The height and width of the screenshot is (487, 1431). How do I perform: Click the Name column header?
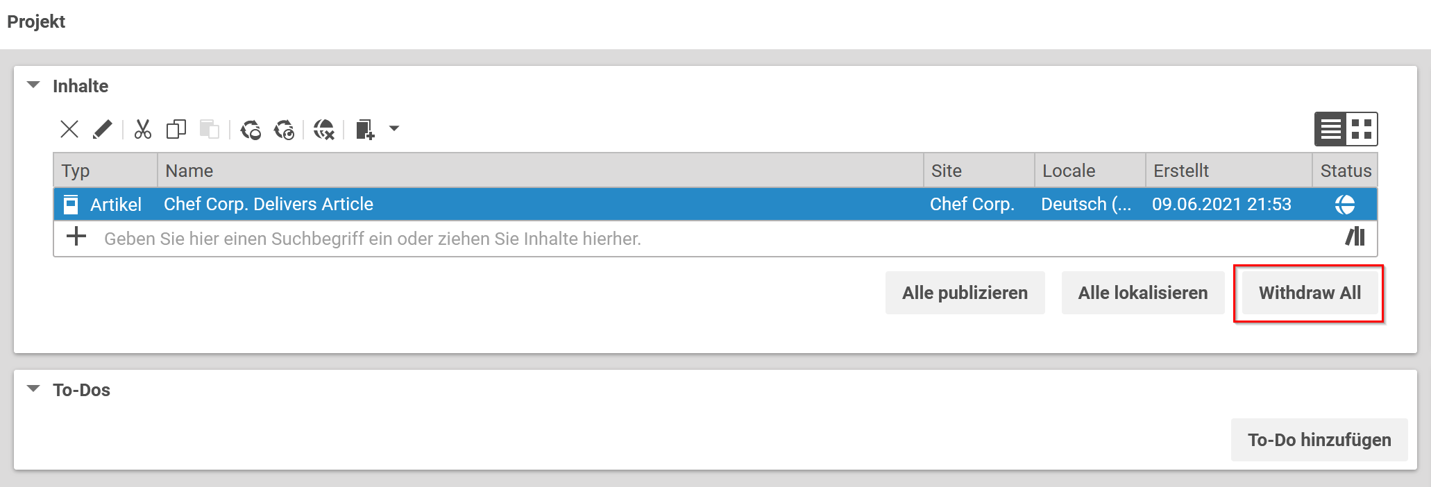pos(190,170)
